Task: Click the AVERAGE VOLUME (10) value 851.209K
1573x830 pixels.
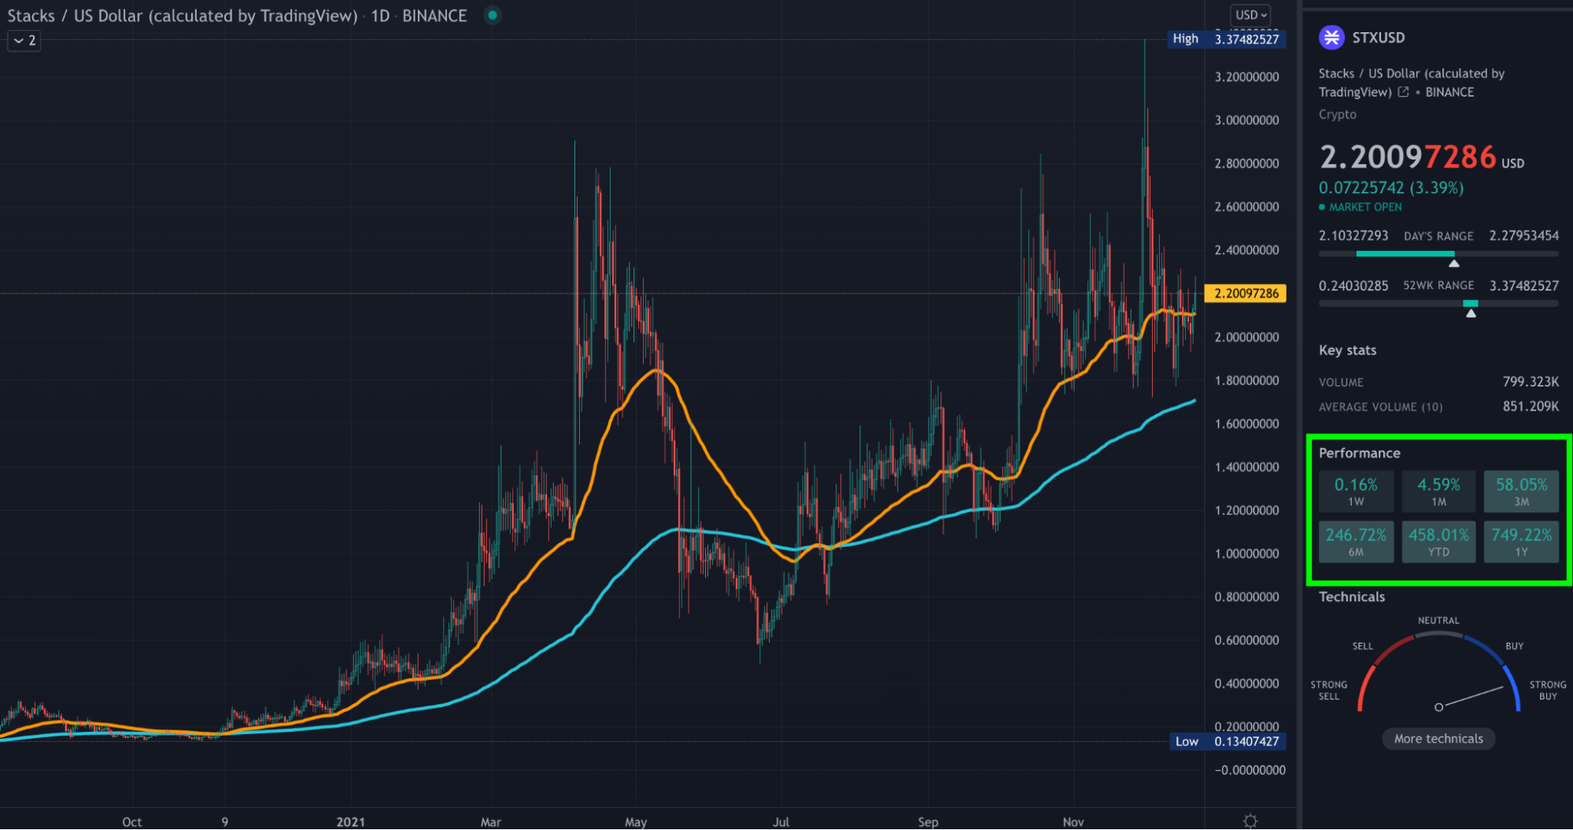Action: (1531, 406)
